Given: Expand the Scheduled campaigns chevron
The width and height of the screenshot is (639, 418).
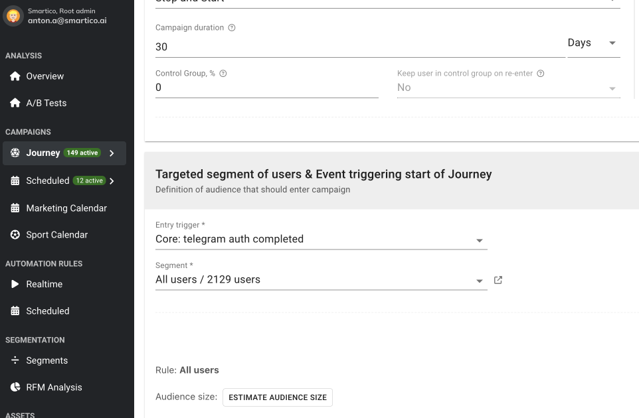Looking at the screenshot, I should 112,180.
